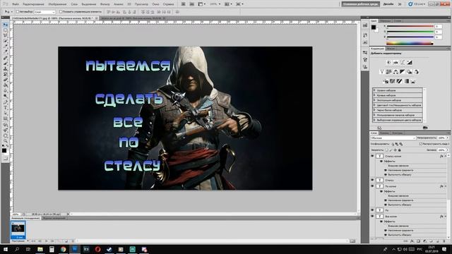Hide the 'По копия' text layer

click(372, 186)
